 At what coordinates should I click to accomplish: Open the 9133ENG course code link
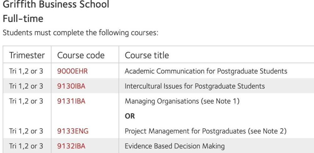tap(73, 131)
